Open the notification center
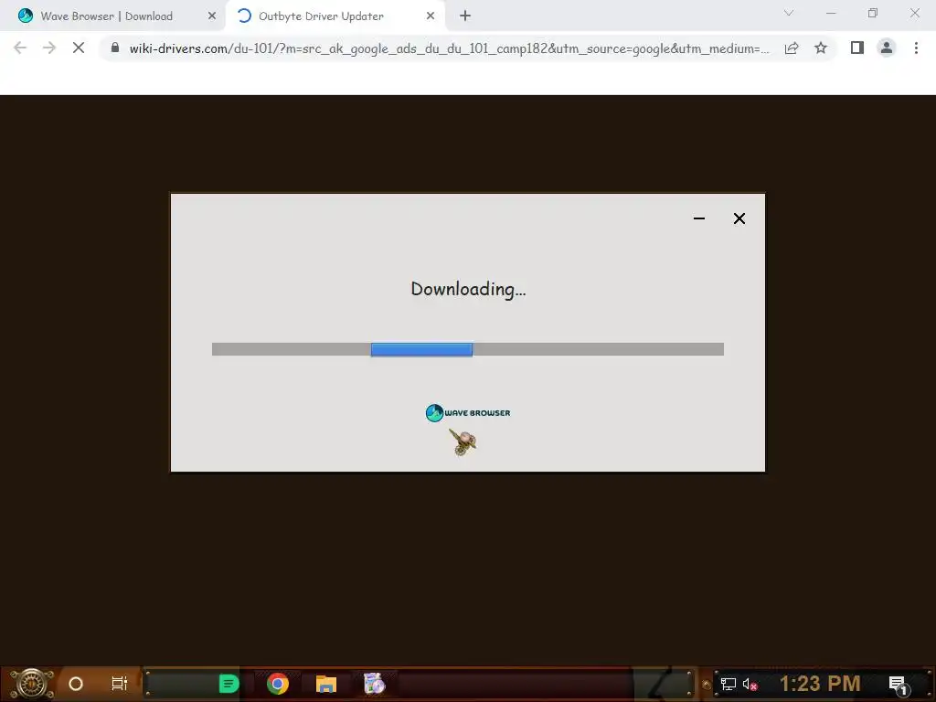Screen dimensions: 936x702 coord(899,685)
